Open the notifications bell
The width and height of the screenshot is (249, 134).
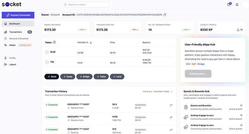tap(237, 5)
